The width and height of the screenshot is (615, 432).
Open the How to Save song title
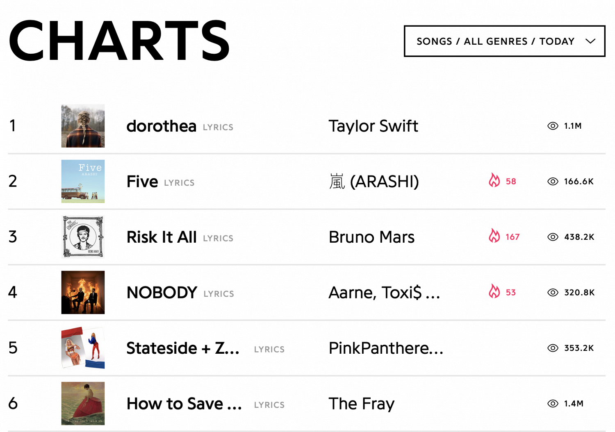pos(184,404)
